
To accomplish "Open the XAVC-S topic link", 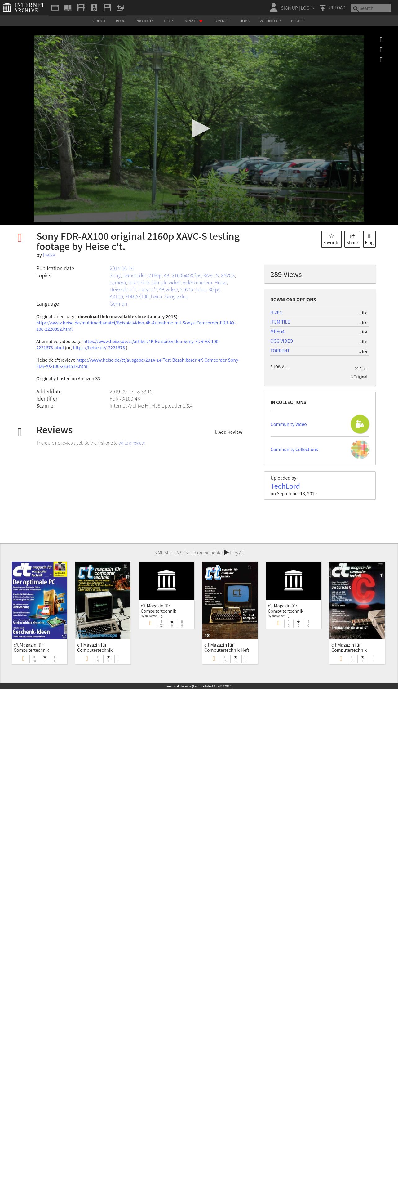I will [x=211, y=275].
